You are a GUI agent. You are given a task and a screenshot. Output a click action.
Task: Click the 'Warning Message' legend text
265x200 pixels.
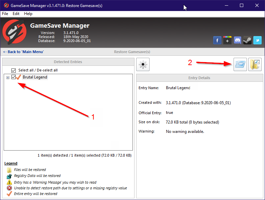[x=55, y=182]
